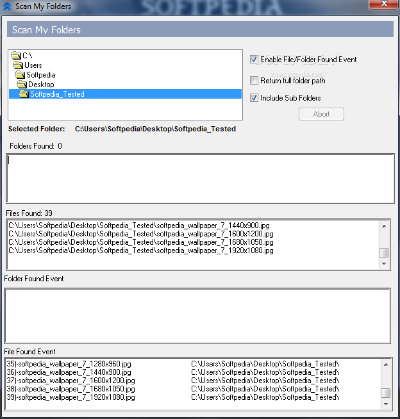Click the softpedia_wallpaper_7_1440x900.jpg path in Files Found
The width and height of the screenshot is (400, 419).
138,226
